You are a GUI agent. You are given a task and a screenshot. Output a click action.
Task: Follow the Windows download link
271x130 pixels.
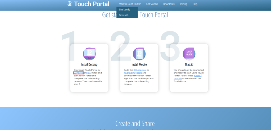[79, 73]
